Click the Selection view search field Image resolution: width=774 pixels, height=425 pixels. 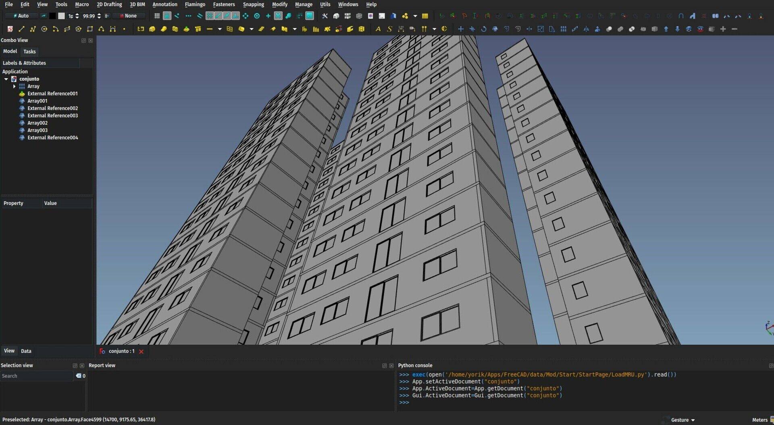click(36, 376)
